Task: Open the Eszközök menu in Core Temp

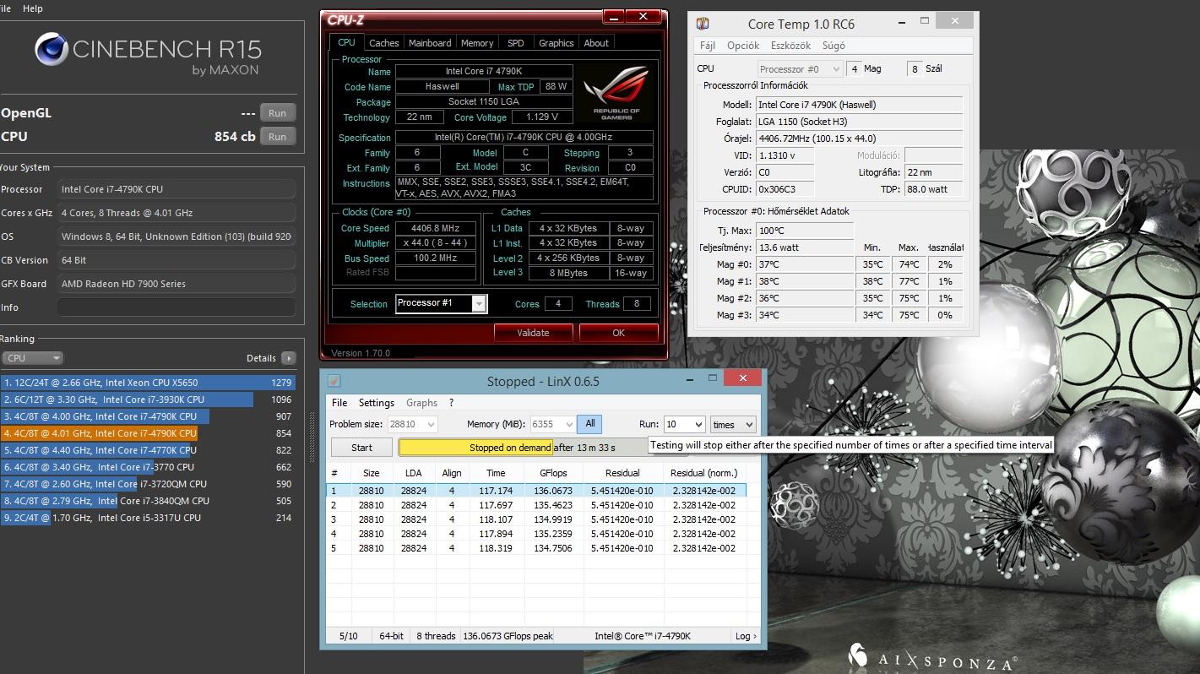Action: tap(790, 46)
